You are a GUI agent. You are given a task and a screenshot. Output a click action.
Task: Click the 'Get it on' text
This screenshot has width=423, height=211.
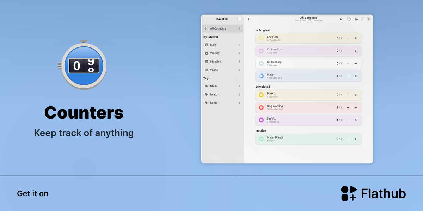click(33, 193)
